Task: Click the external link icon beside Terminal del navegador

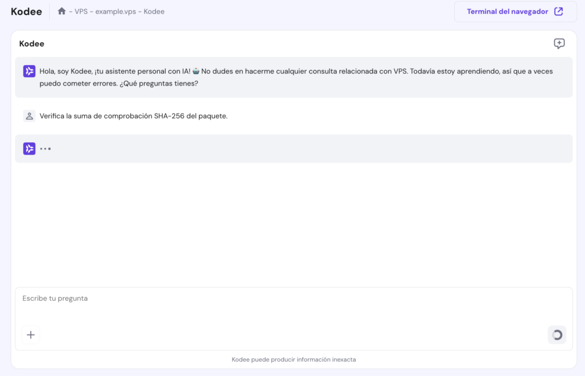Action: 559,11
